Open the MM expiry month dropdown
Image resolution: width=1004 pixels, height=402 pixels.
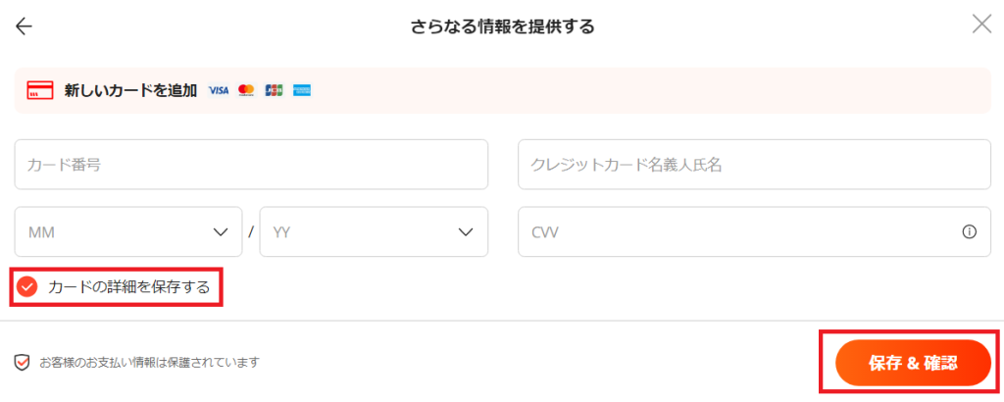click(x=128, y=231)
